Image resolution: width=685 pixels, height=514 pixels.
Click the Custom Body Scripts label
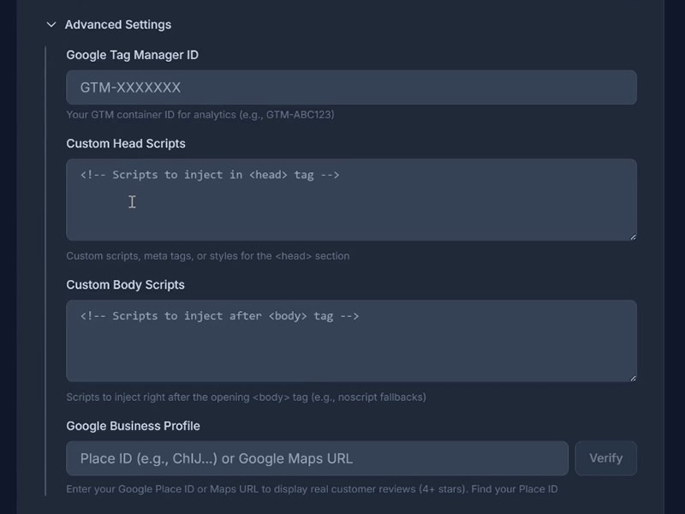[x=125, y=284]
